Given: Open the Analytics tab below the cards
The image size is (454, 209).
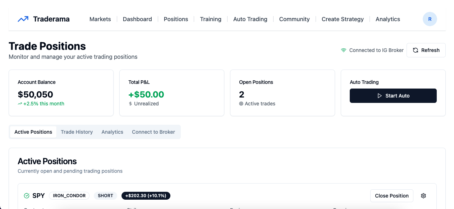Looking at the screenshot, I should 112,132.
